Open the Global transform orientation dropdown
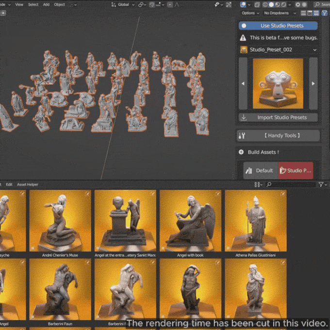This screenshot has height=330, width=330. coord(123,4)
